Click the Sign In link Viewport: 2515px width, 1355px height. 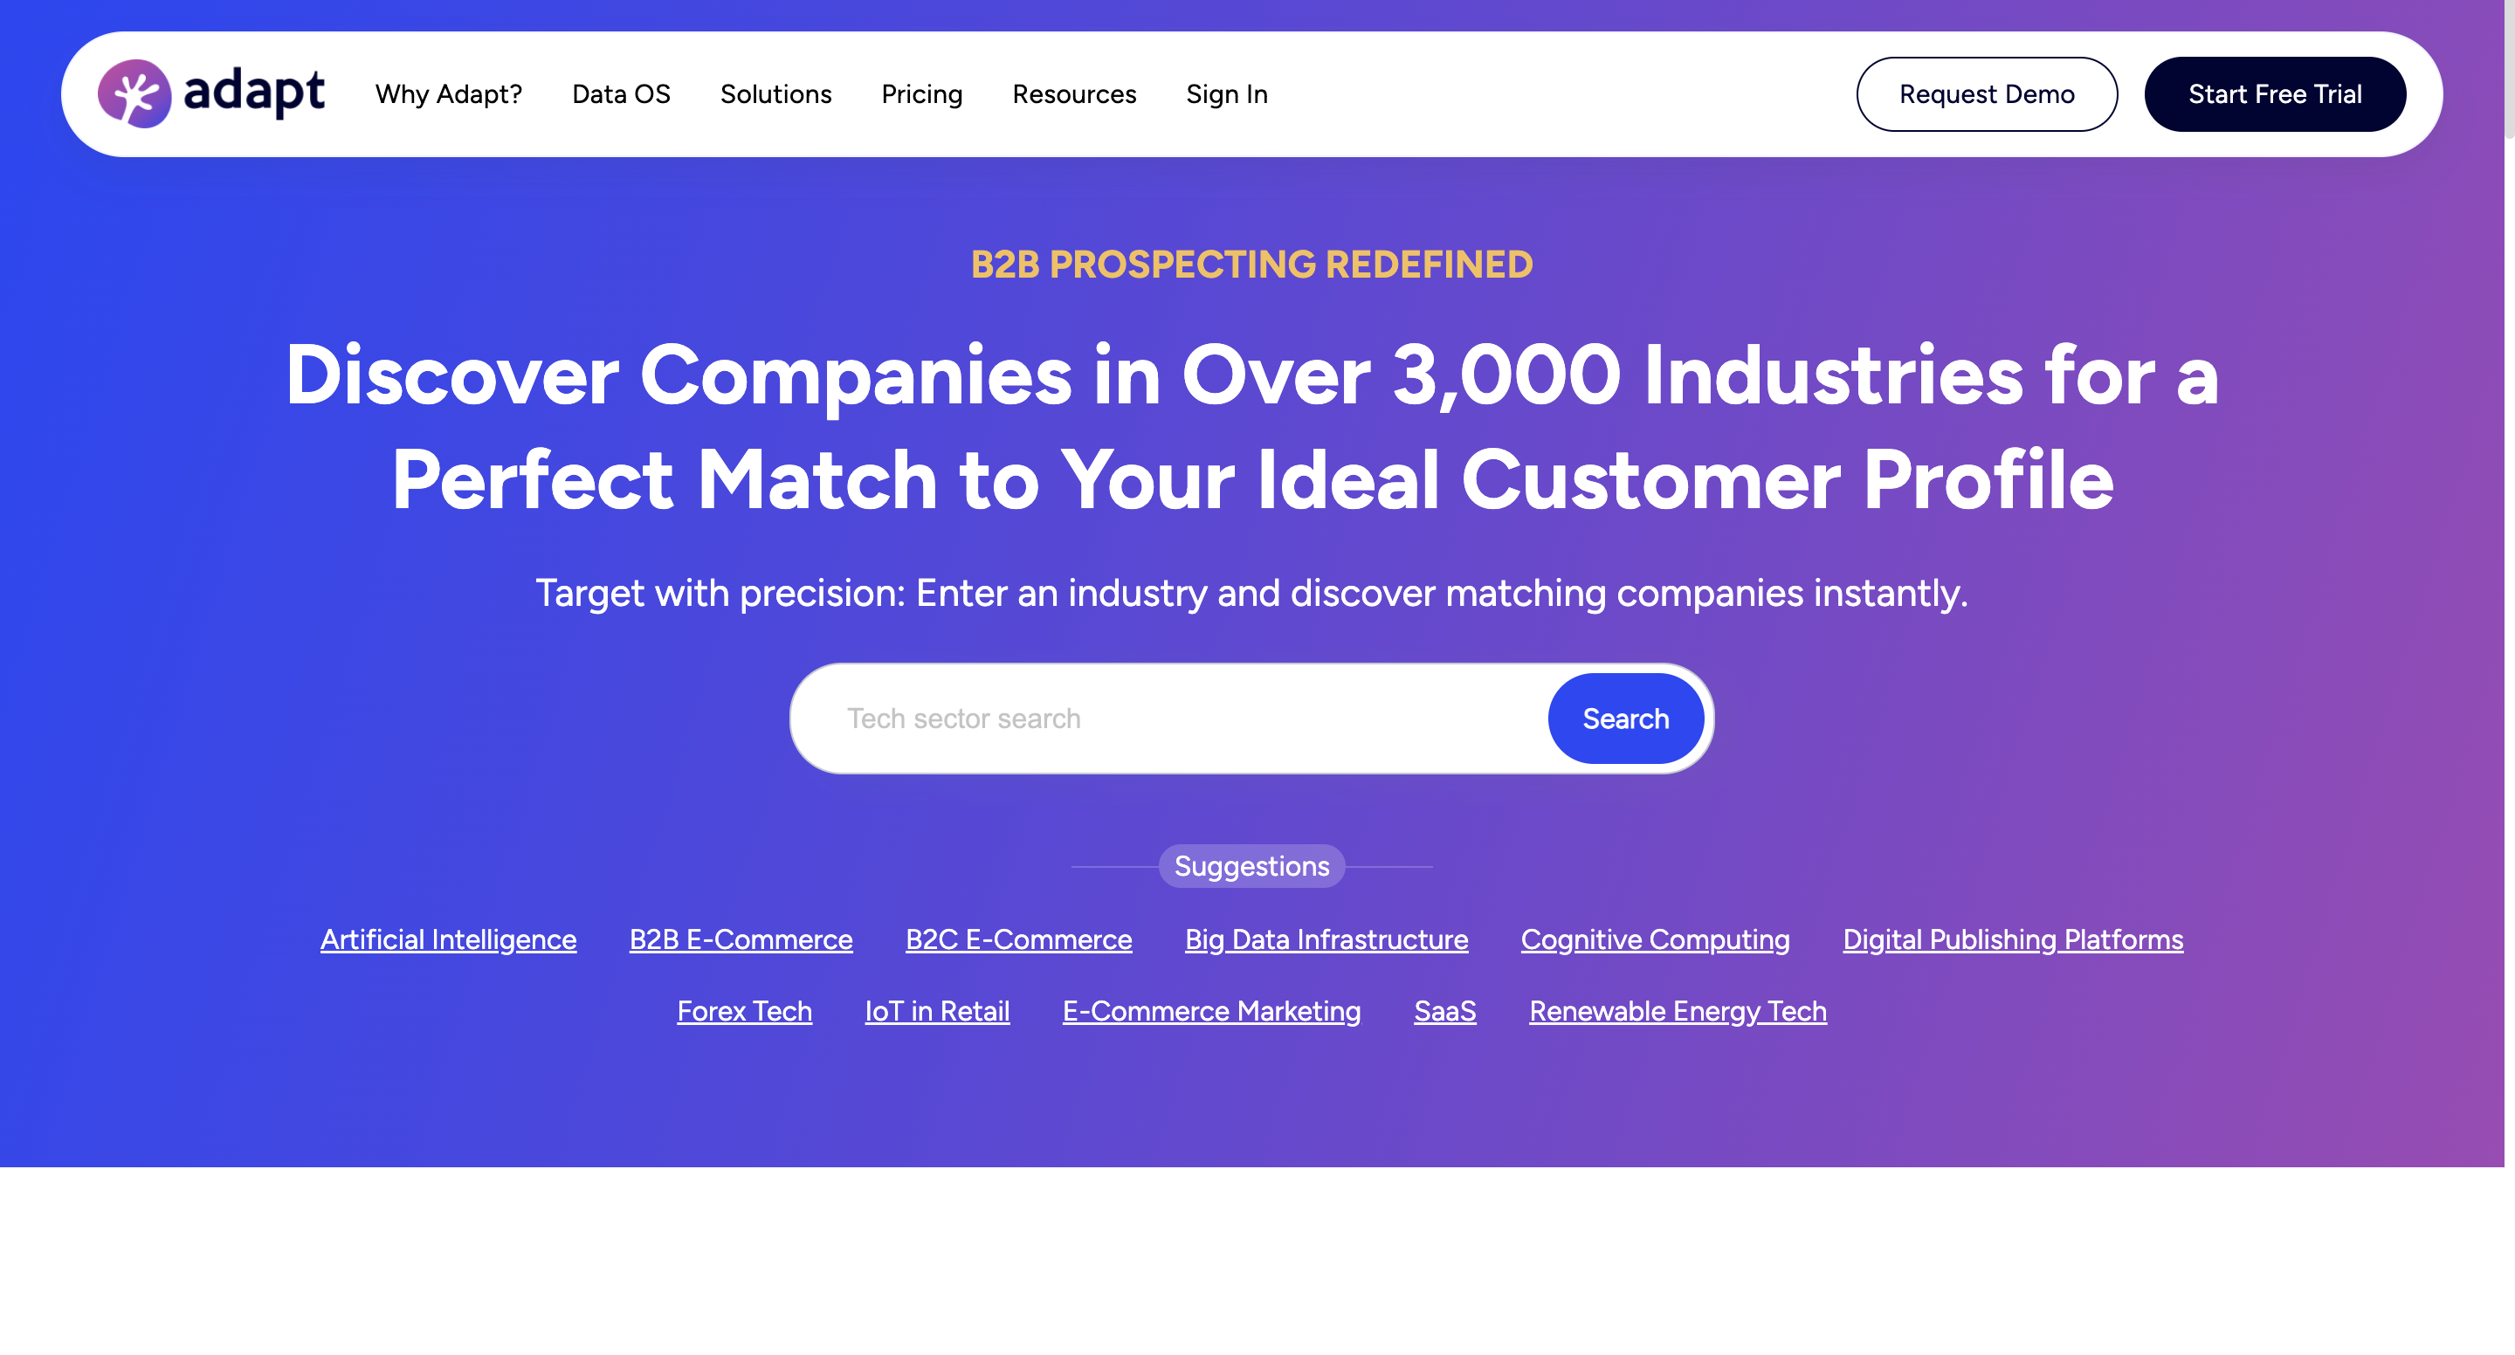1227,94
